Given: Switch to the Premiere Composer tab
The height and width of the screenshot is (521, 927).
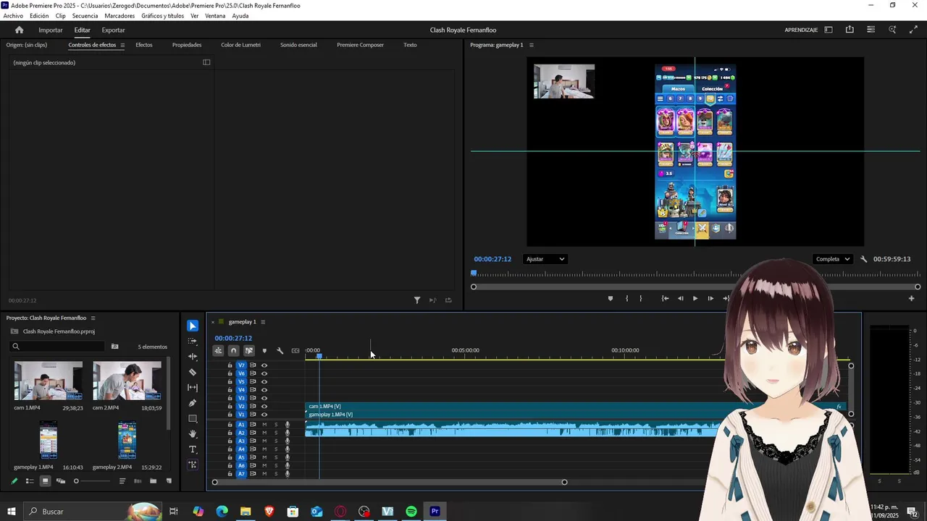Looking at the screenshot, I should click(360, 45).
